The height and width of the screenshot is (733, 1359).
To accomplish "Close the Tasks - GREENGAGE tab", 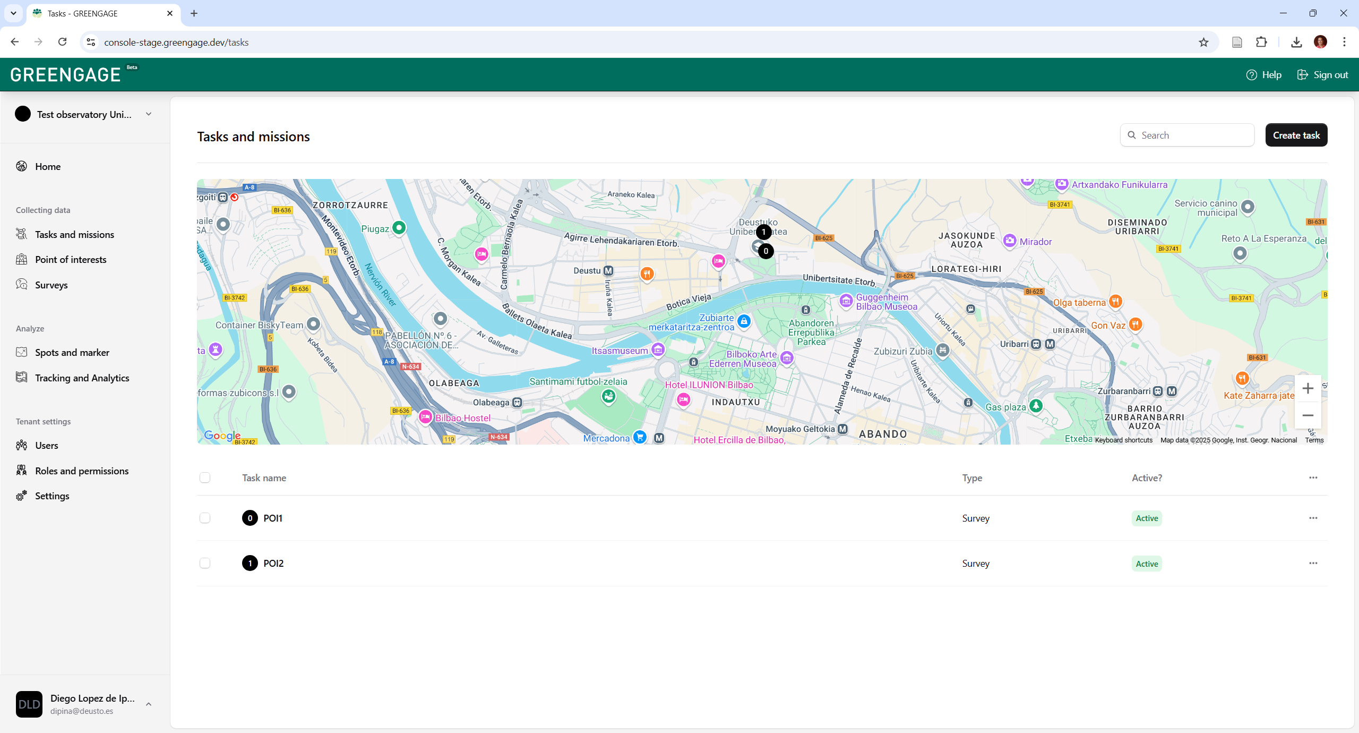I will click(x=170, y=13).
